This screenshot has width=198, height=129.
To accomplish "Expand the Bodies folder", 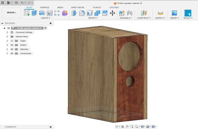I will point(7,45).
